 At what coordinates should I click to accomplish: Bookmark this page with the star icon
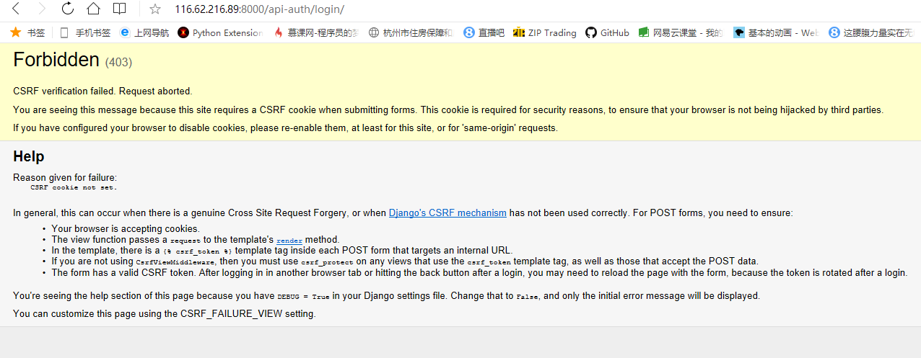pos(154,9)
